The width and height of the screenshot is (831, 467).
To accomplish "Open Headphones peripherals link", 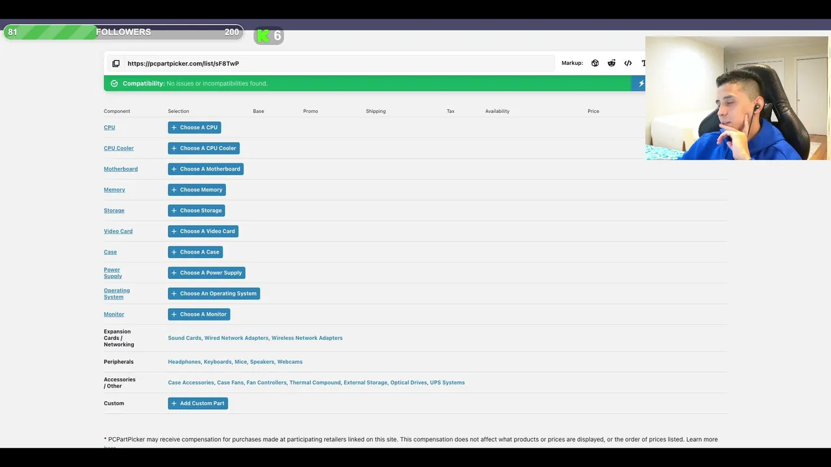I will pyautogui.click(x=184, y=362).
